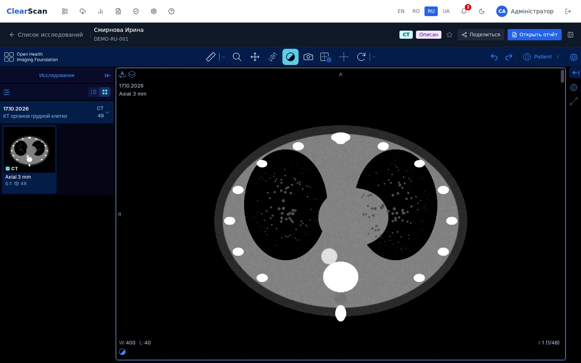
Task: Switch study browser to list view
Action: pyautogui.click(x=94, y=92)
